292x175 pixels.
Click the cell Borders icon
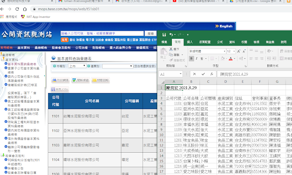(x=212, y=59)
